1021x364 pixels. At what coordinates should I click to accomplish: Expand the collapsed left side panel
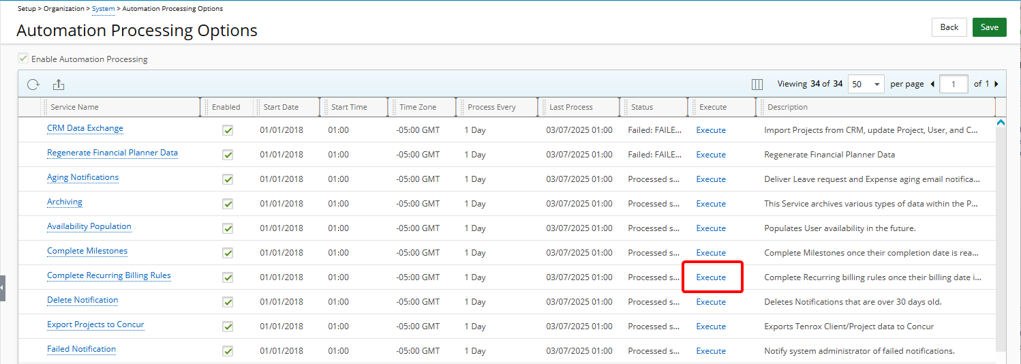tap(3, 288)
